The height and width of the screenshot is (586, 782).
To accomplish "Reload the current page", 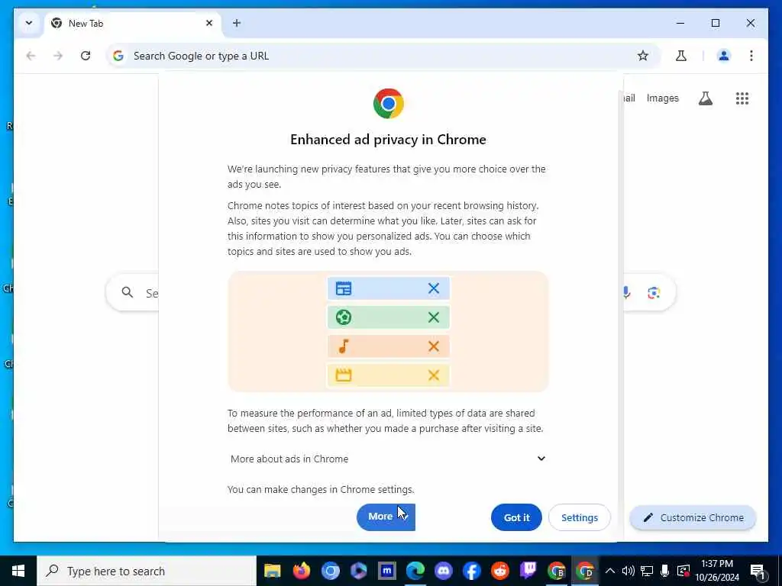I will (x=86, y=56).
